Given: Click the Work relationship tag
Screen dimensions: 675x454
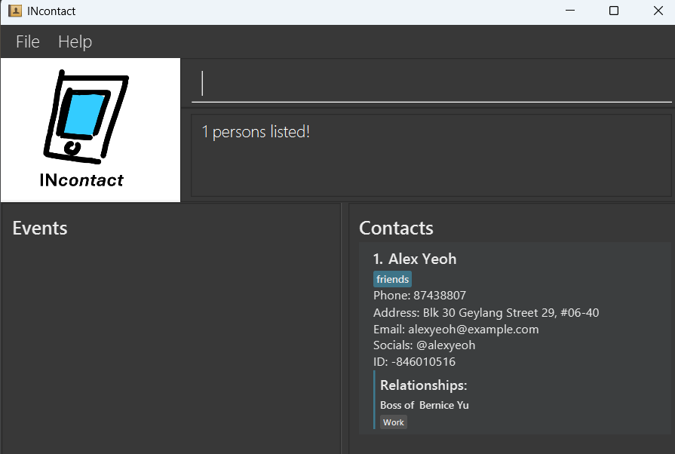Looking at the screenshot, I should [393, 422].
